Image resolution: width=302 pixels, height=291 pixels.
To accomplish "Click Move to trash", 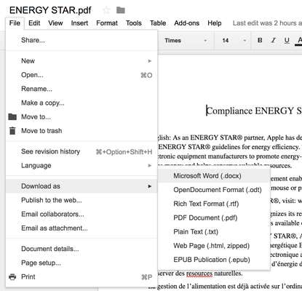I will pyautogui.click(x=82, y=131).
